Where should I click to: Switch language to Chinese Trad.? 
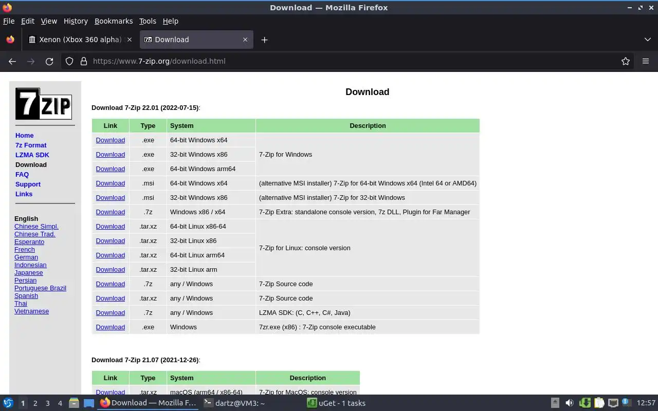tap(35, 234)
